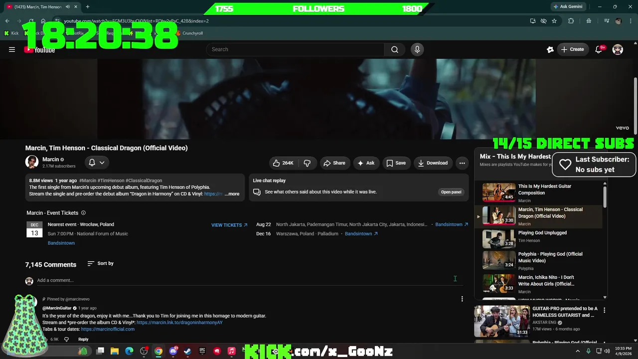638x359 pixels.
Task: Play I Don't Write About Girls video
Action: pyautogui.click(x=541, y=284)
